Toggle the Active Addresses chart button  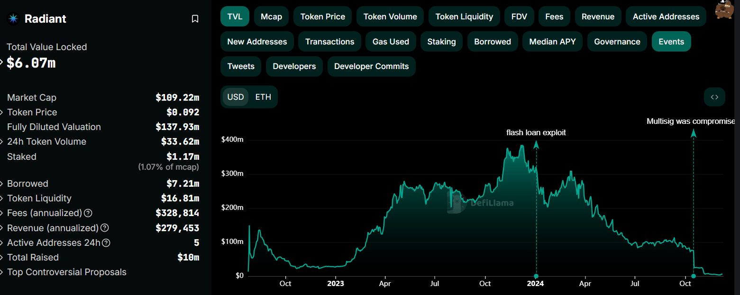click(666, 17)
